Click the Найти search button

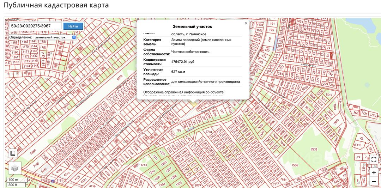tap(73, 26)
